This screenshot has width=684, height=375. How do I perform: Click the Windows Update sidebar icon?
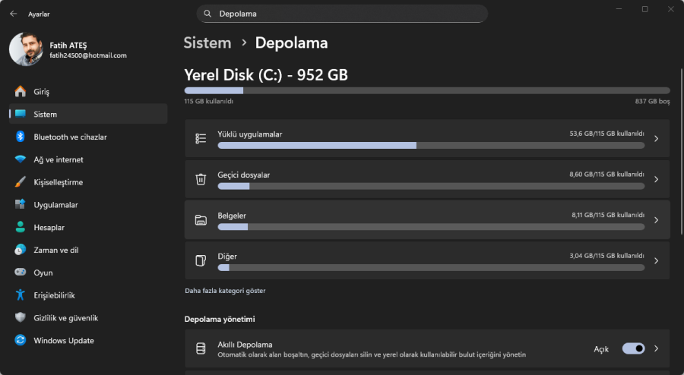coord(21,341)
